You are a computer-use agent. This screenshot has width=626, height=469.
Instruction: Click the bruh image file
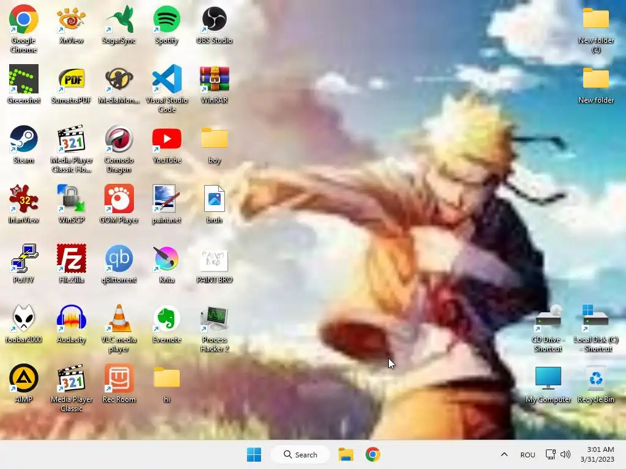(x=215, y=198)
